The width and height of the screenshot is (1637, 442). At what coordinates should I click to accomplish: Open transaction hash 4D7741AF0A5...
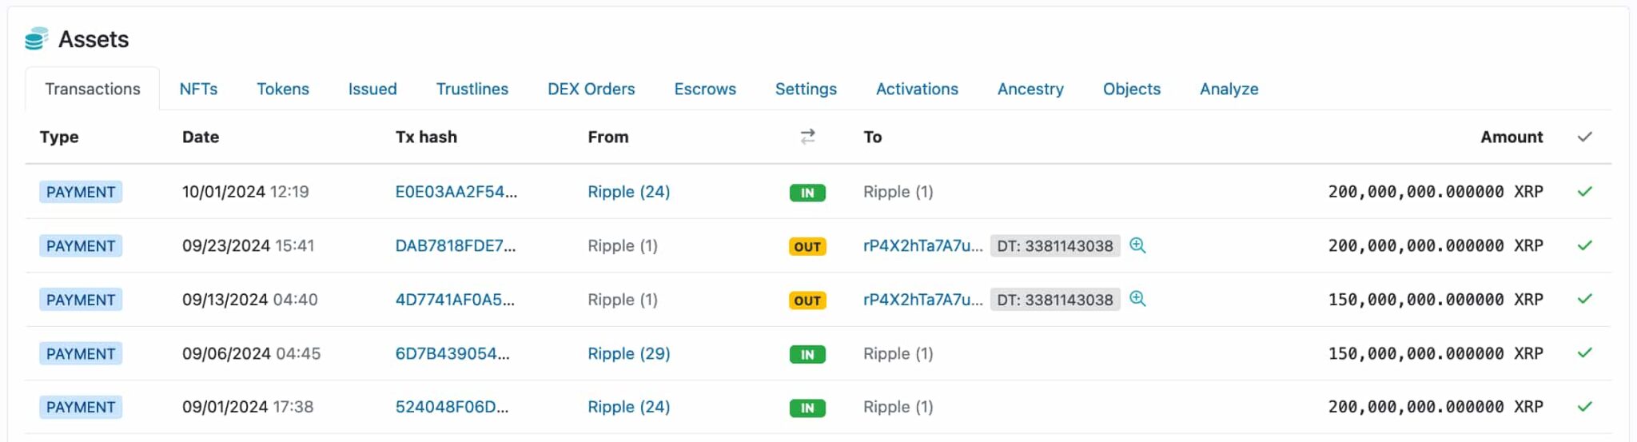pos(455,300)
